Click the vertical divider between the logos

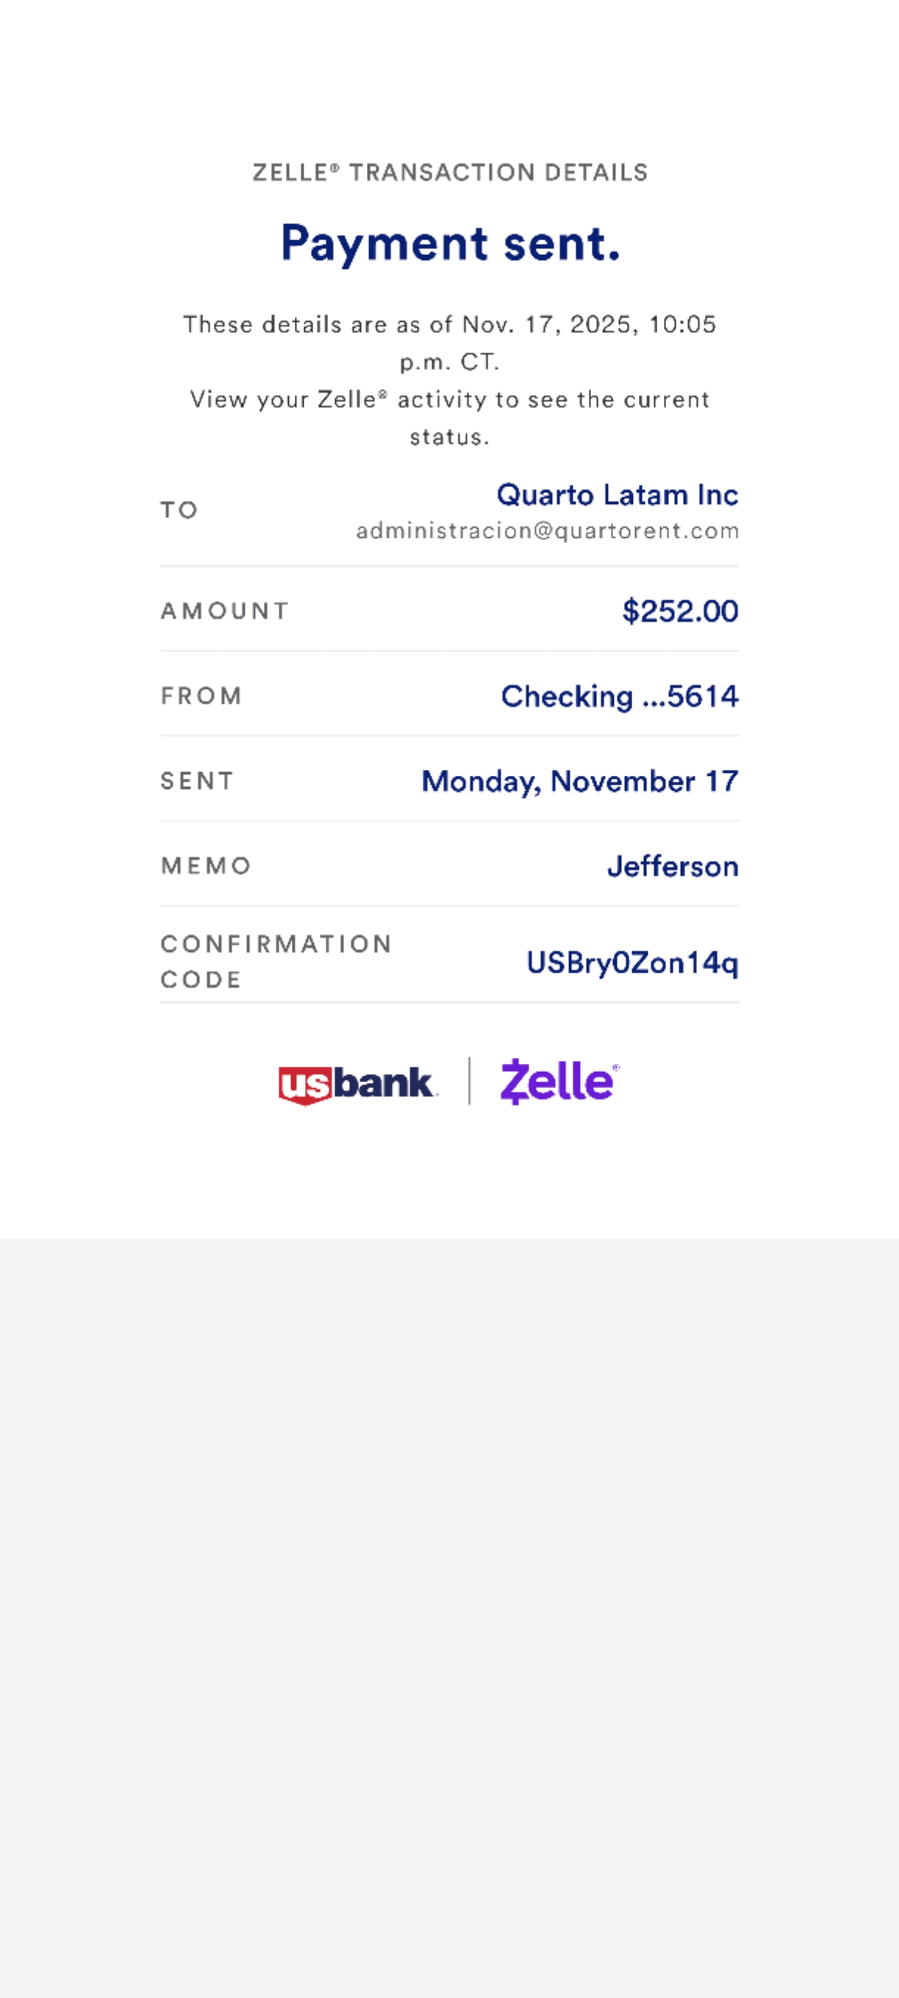tap(469, 1081)
